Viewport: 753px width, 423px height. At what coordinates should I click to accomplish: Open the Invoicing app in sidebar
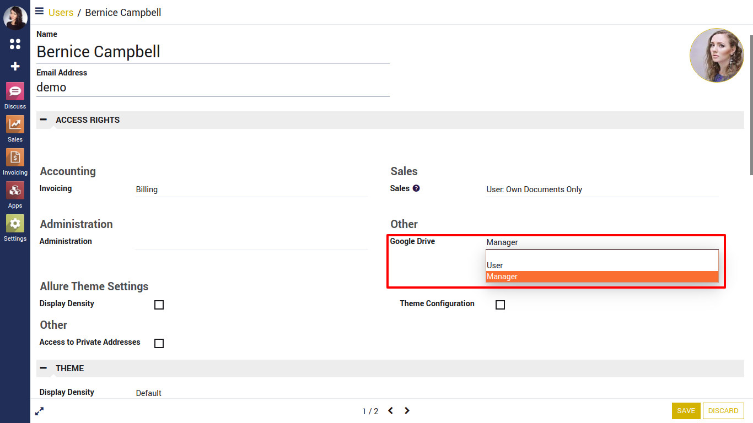point(15,158)
